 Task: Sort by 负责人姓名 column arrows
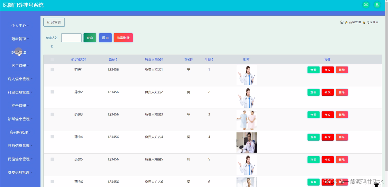coord(162,59)
